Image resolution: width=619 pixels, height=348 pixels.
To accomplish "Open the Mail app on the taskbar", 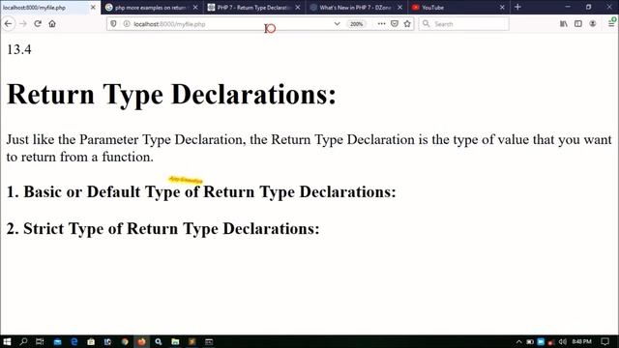I will [x=57, y=341].
